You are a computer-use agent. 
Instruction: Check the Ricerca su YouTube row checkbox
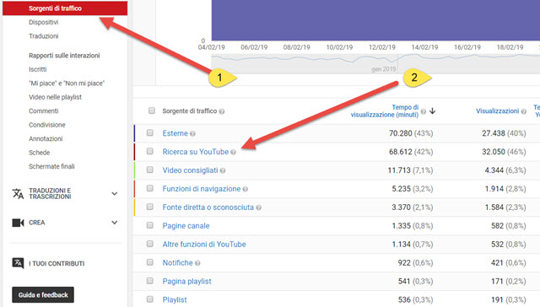tap(150, 151)
